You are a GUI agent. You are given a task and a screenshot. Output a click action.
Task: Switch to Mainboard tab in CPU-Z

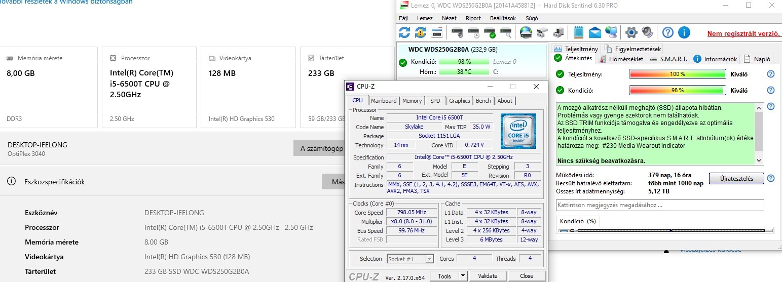click(x=384, y=101)
